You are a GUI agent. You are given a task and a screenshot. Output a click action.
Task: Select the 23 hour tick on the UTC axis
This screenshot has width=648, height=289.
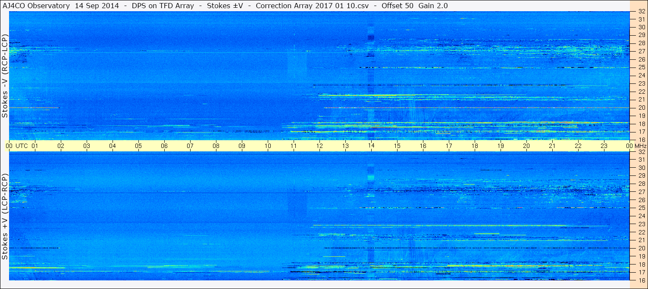click(604, 146)
